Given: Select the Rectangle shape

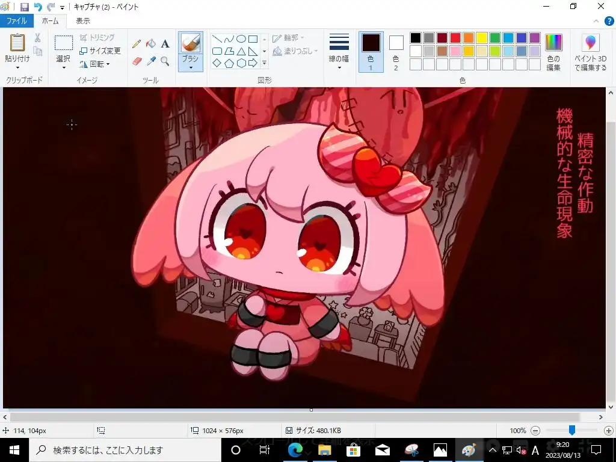Looking at the screenshot, I should (x=253, y=39).
